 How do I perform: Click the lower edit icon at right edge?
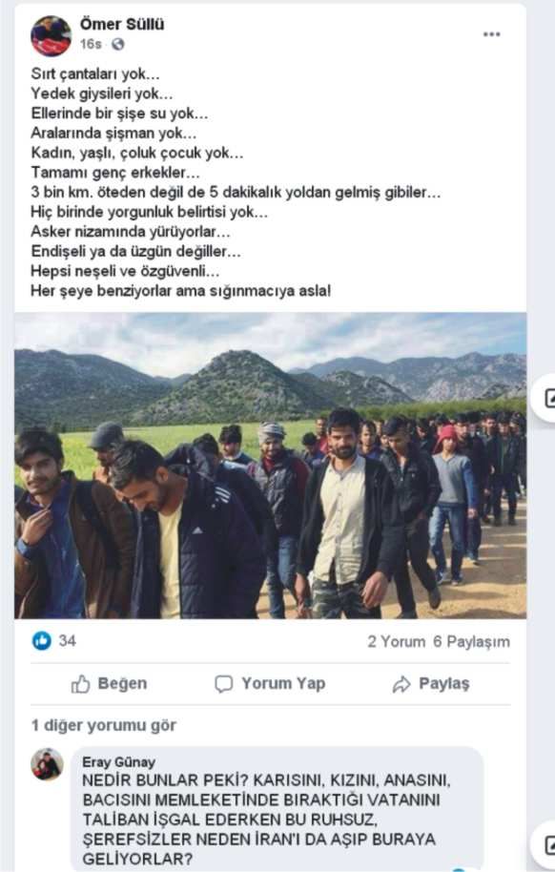tap(547, 844)
